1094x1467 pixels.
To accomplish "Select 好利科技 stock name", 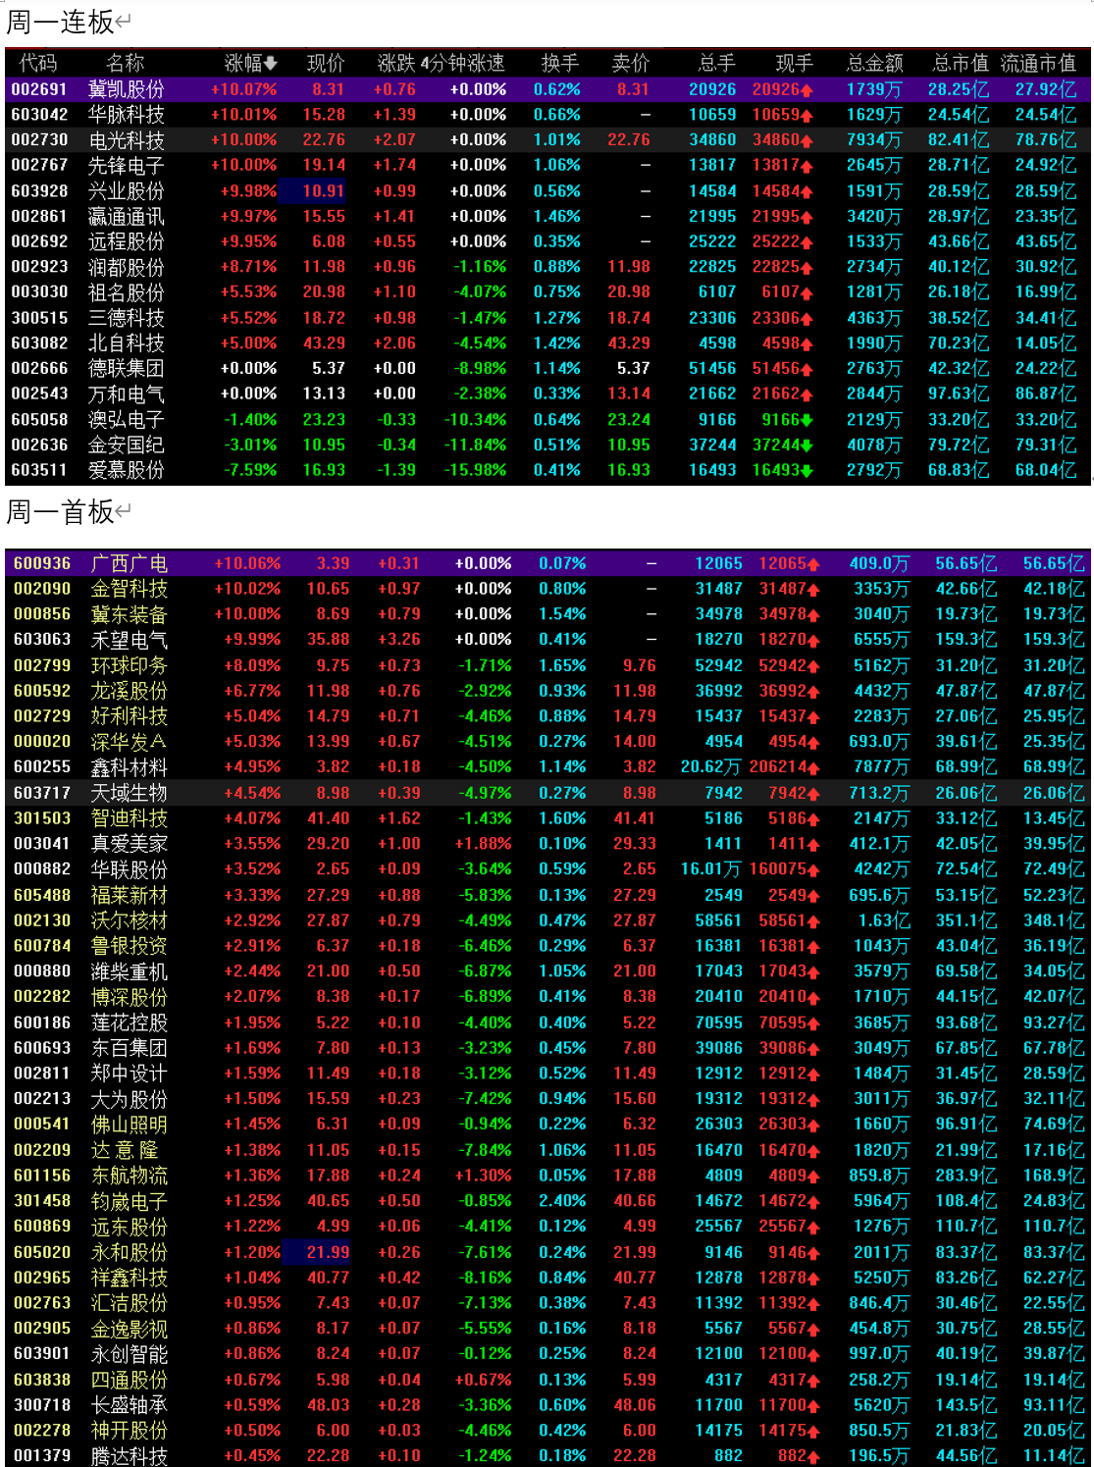I will tap(130, 717).
